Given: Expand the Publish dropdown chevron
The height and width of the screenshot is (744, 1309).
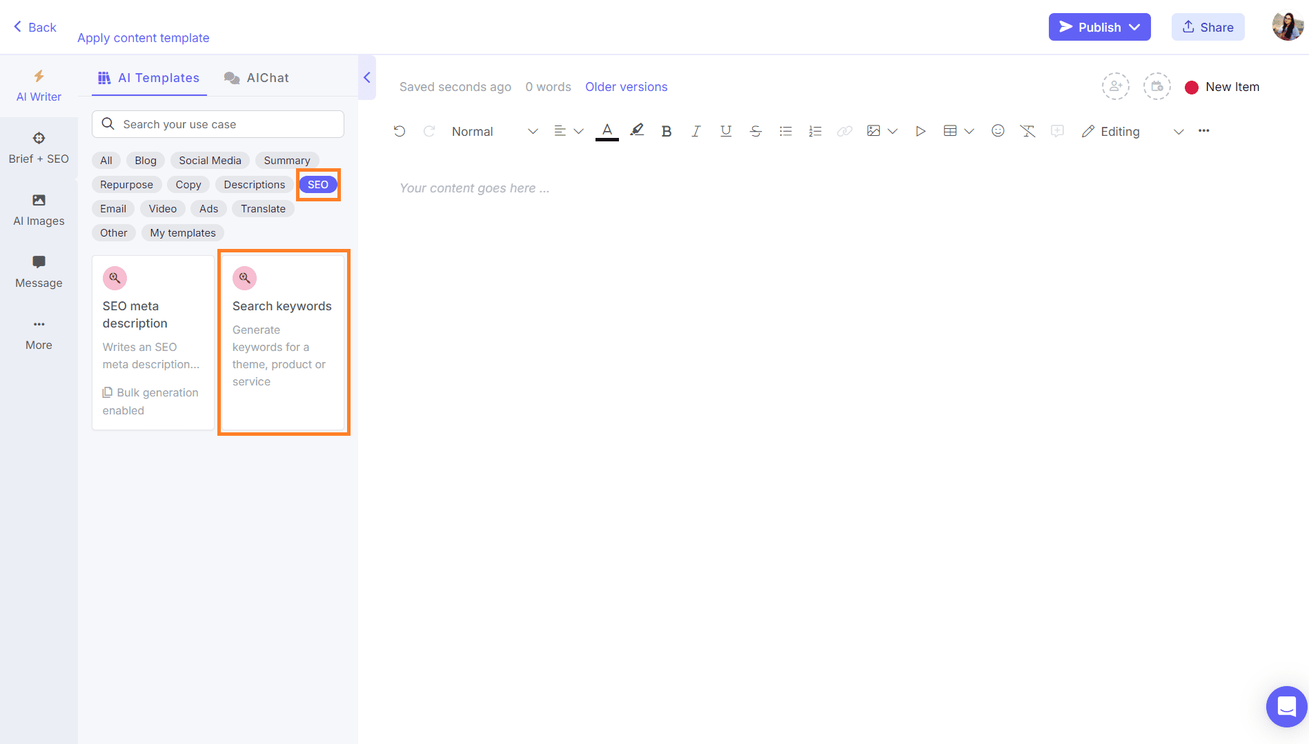Looking at the screenshot, I should [x=1134, y=27].
